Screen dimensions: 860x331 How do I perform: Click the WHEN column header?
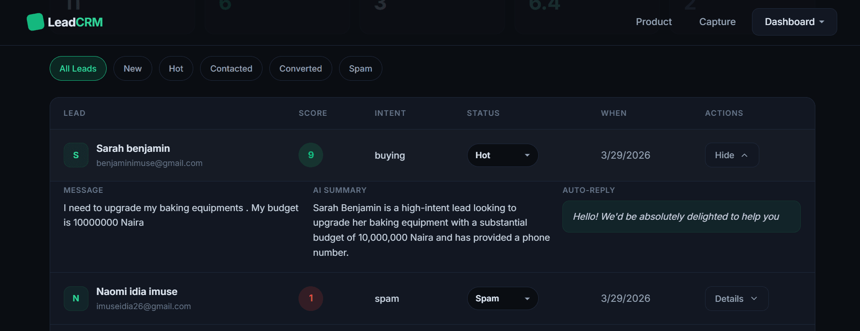(613, 113)
